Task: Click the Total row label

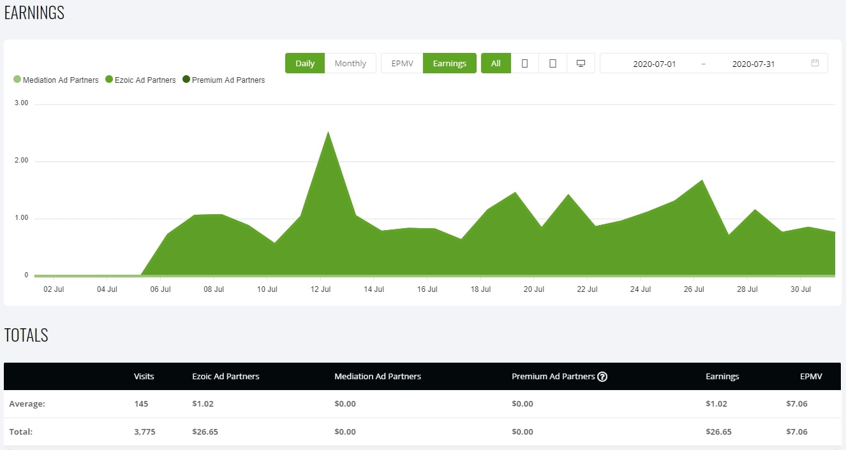Action: 20,432
